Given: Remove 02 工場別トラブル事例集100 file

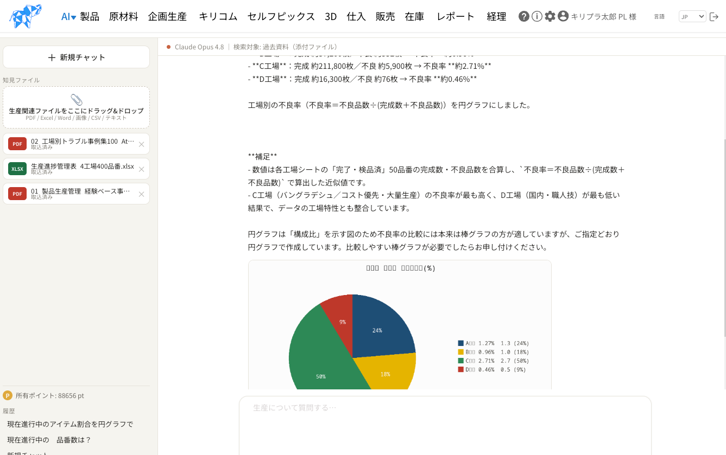Looking at the screenshot, I should tap(142, 144).
